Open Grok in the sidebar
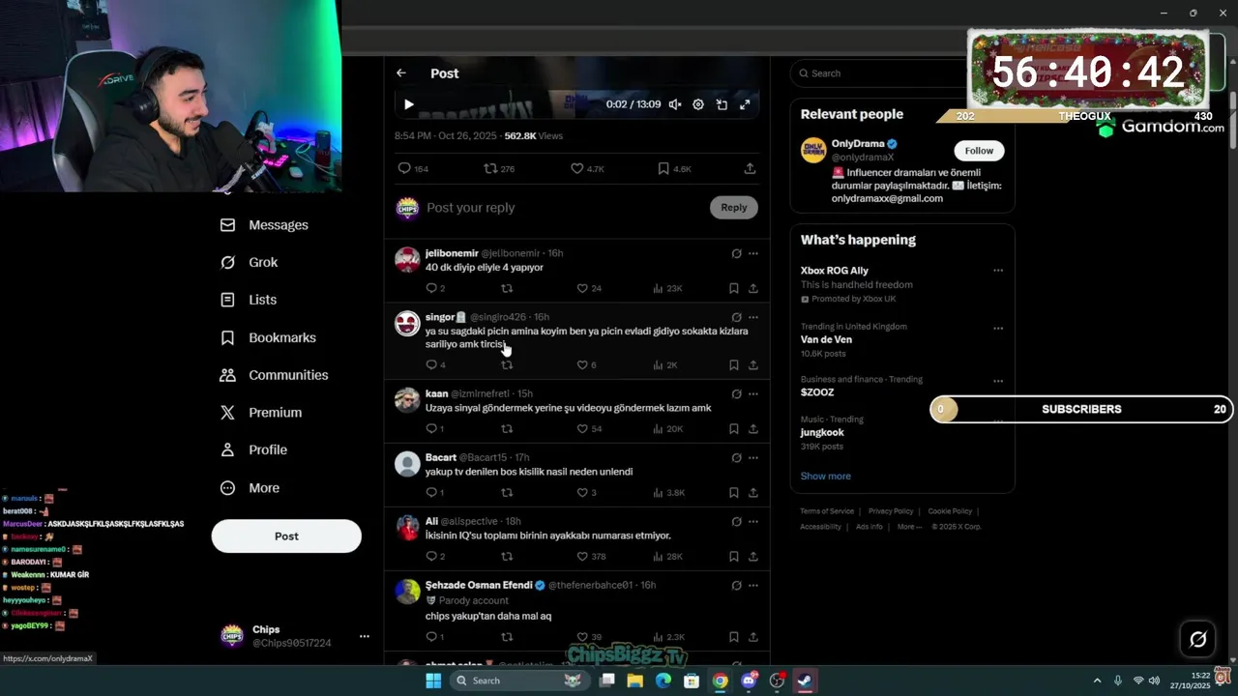 tap(249, 262)
